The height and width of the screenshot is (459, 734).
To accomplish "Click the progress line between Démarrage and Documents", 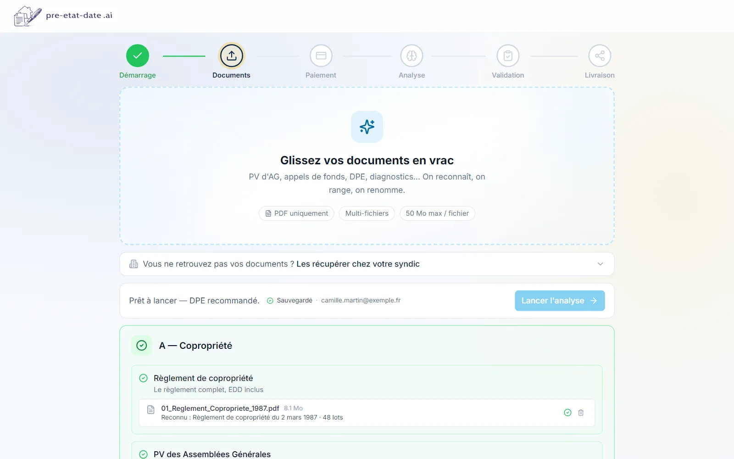I will point(184,56).
